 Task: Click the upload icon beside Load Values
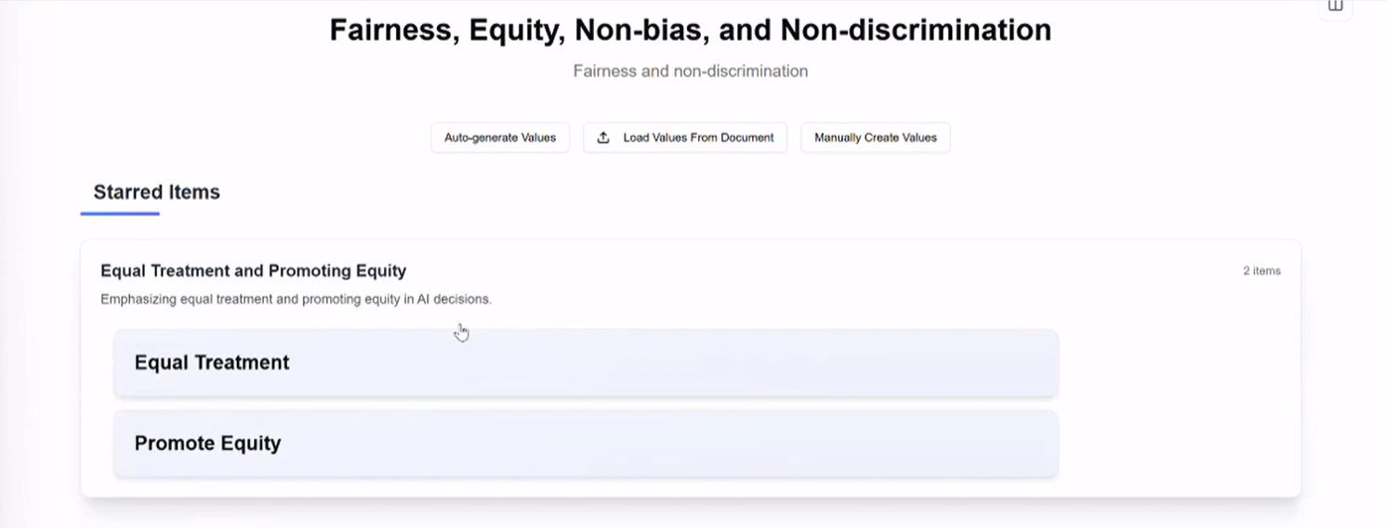coord(603,138)
